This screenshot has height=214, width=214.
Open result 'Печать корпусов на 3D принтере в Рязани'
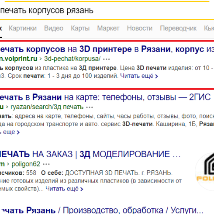[x=107, y=49]
